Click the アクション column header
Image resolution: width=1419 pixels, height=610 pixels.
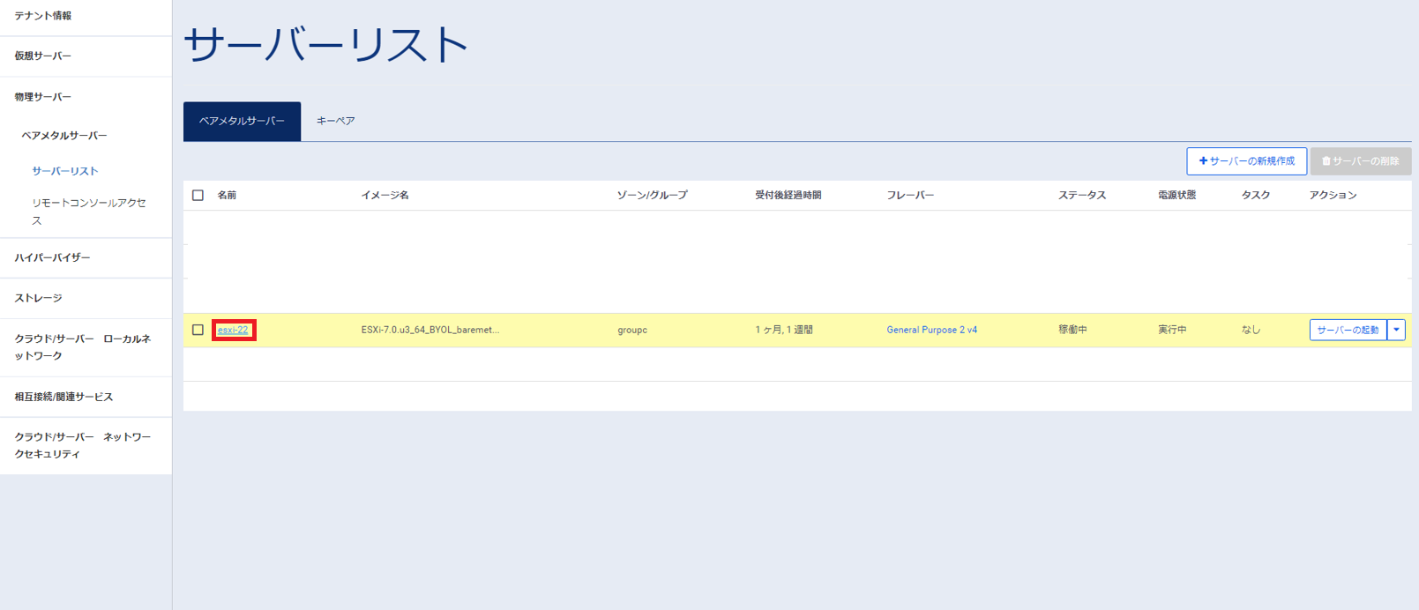[x=1333, y=196]
